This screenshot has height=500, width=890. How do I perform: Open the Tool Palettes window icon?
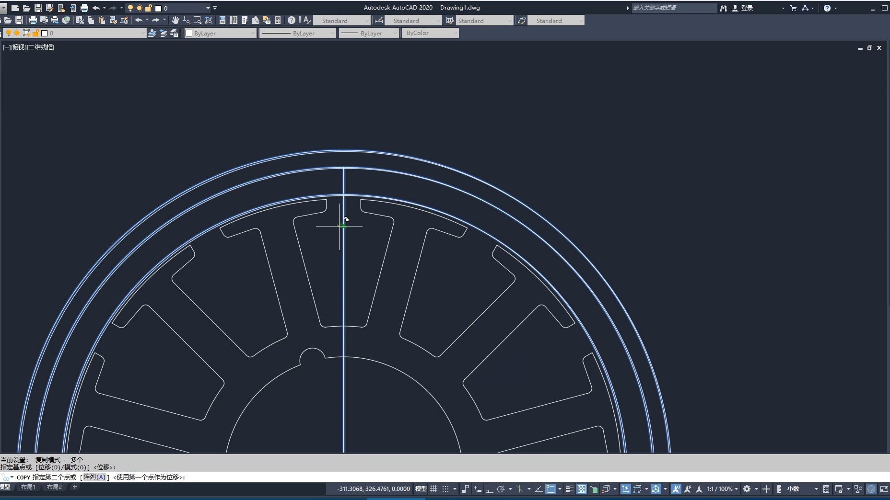pos(245,20)
